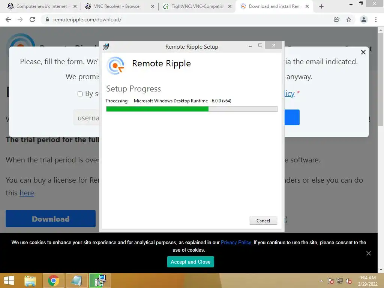
Task: Click the Remote Ripple setup taskbar icon
Action: pyautogui.click(x=100, y=280)
